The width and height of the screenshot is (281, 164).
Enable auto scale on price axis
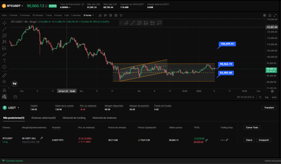274,97
